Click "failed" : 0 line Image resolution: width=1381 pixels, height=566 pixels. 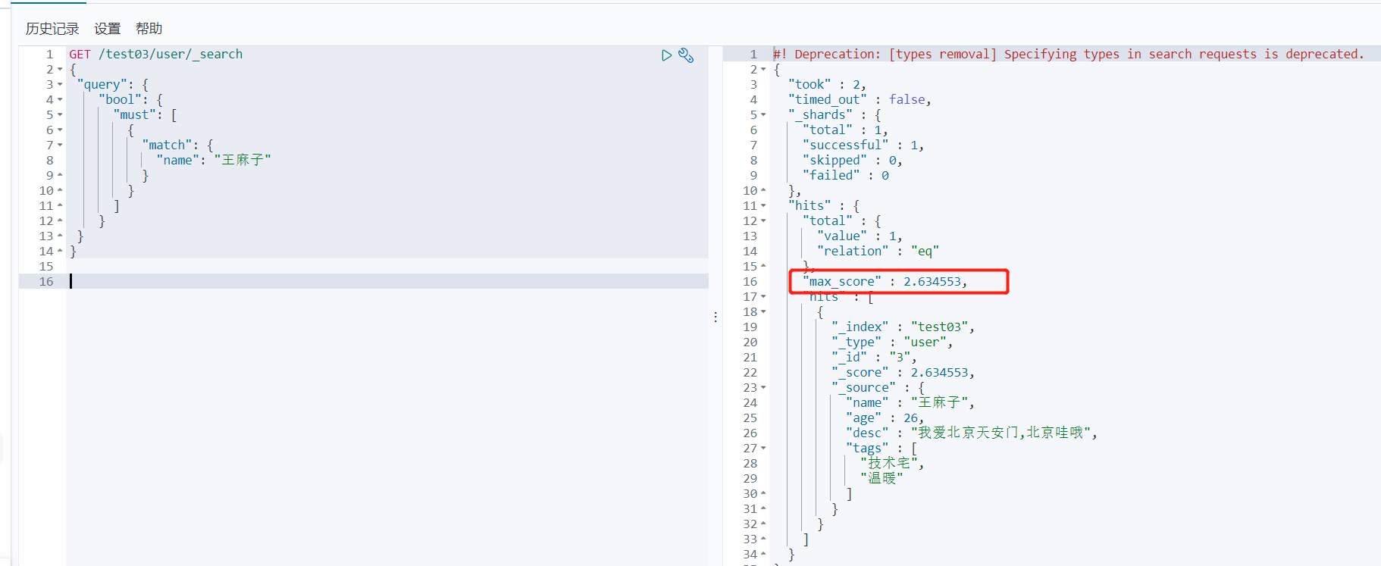point(846,175)
